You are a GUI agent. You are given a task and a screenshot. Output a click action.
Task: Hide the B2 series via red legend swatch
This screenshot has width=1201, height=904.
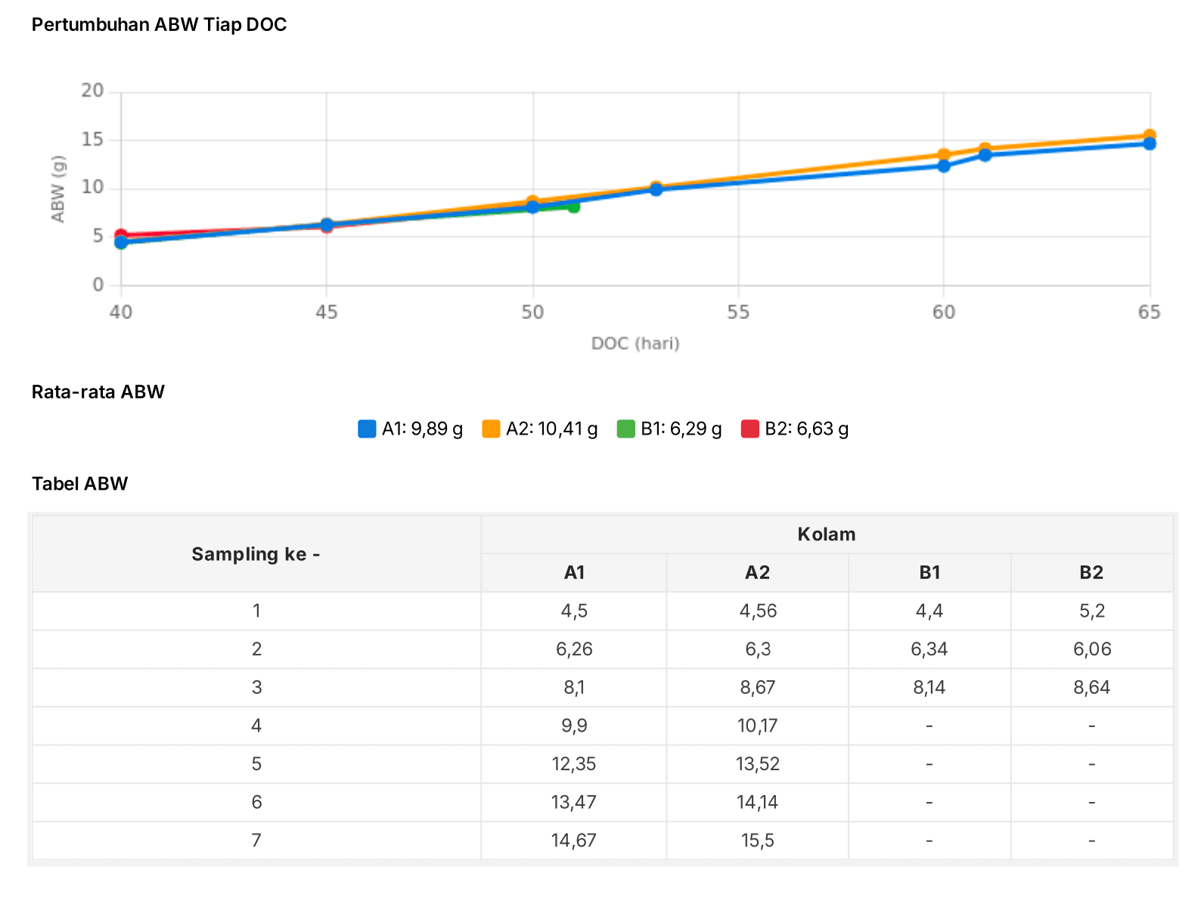pos(749,429)
